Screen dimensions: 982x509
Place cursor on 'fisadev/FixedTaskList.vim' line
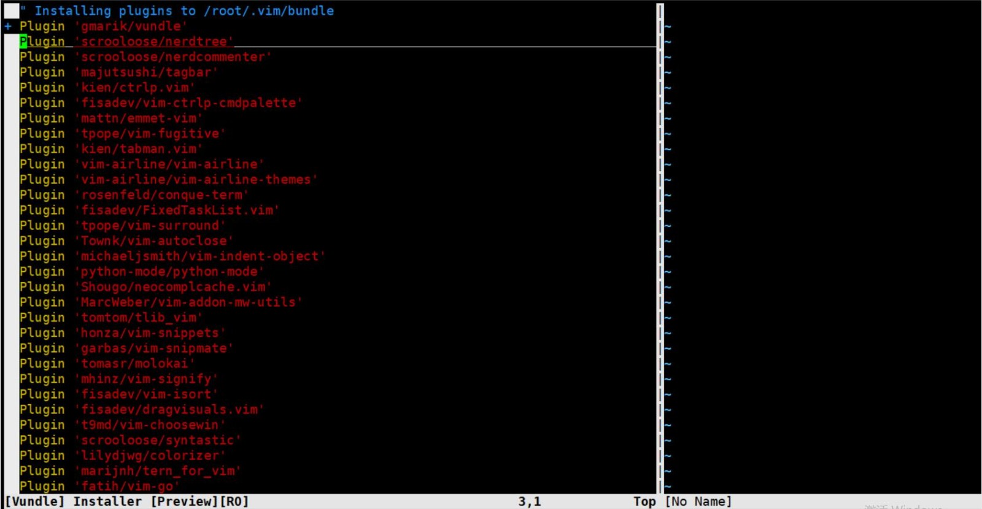[x=150, y=210]
